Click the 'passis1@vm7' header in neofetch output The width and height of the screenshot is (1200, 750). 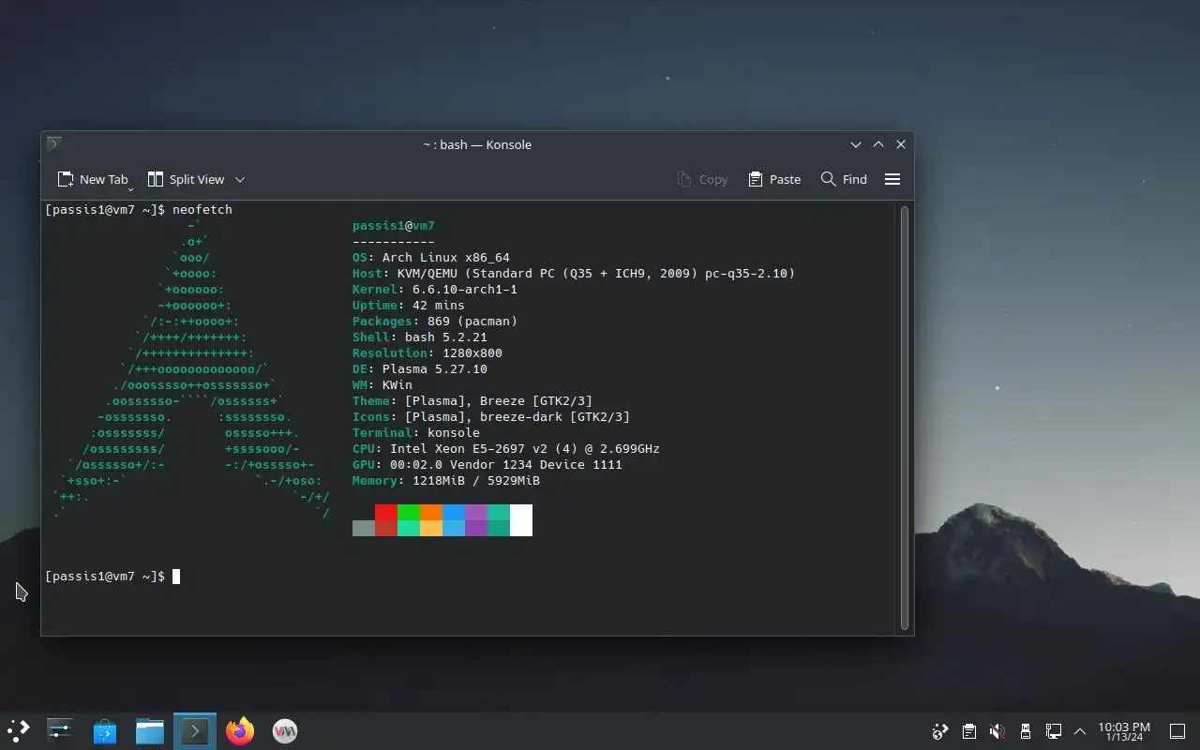394,226
